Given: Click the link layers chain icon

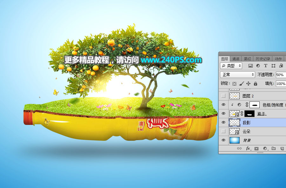Looking at the screenshot, I should pyautogui.click(x=239, y=148).
